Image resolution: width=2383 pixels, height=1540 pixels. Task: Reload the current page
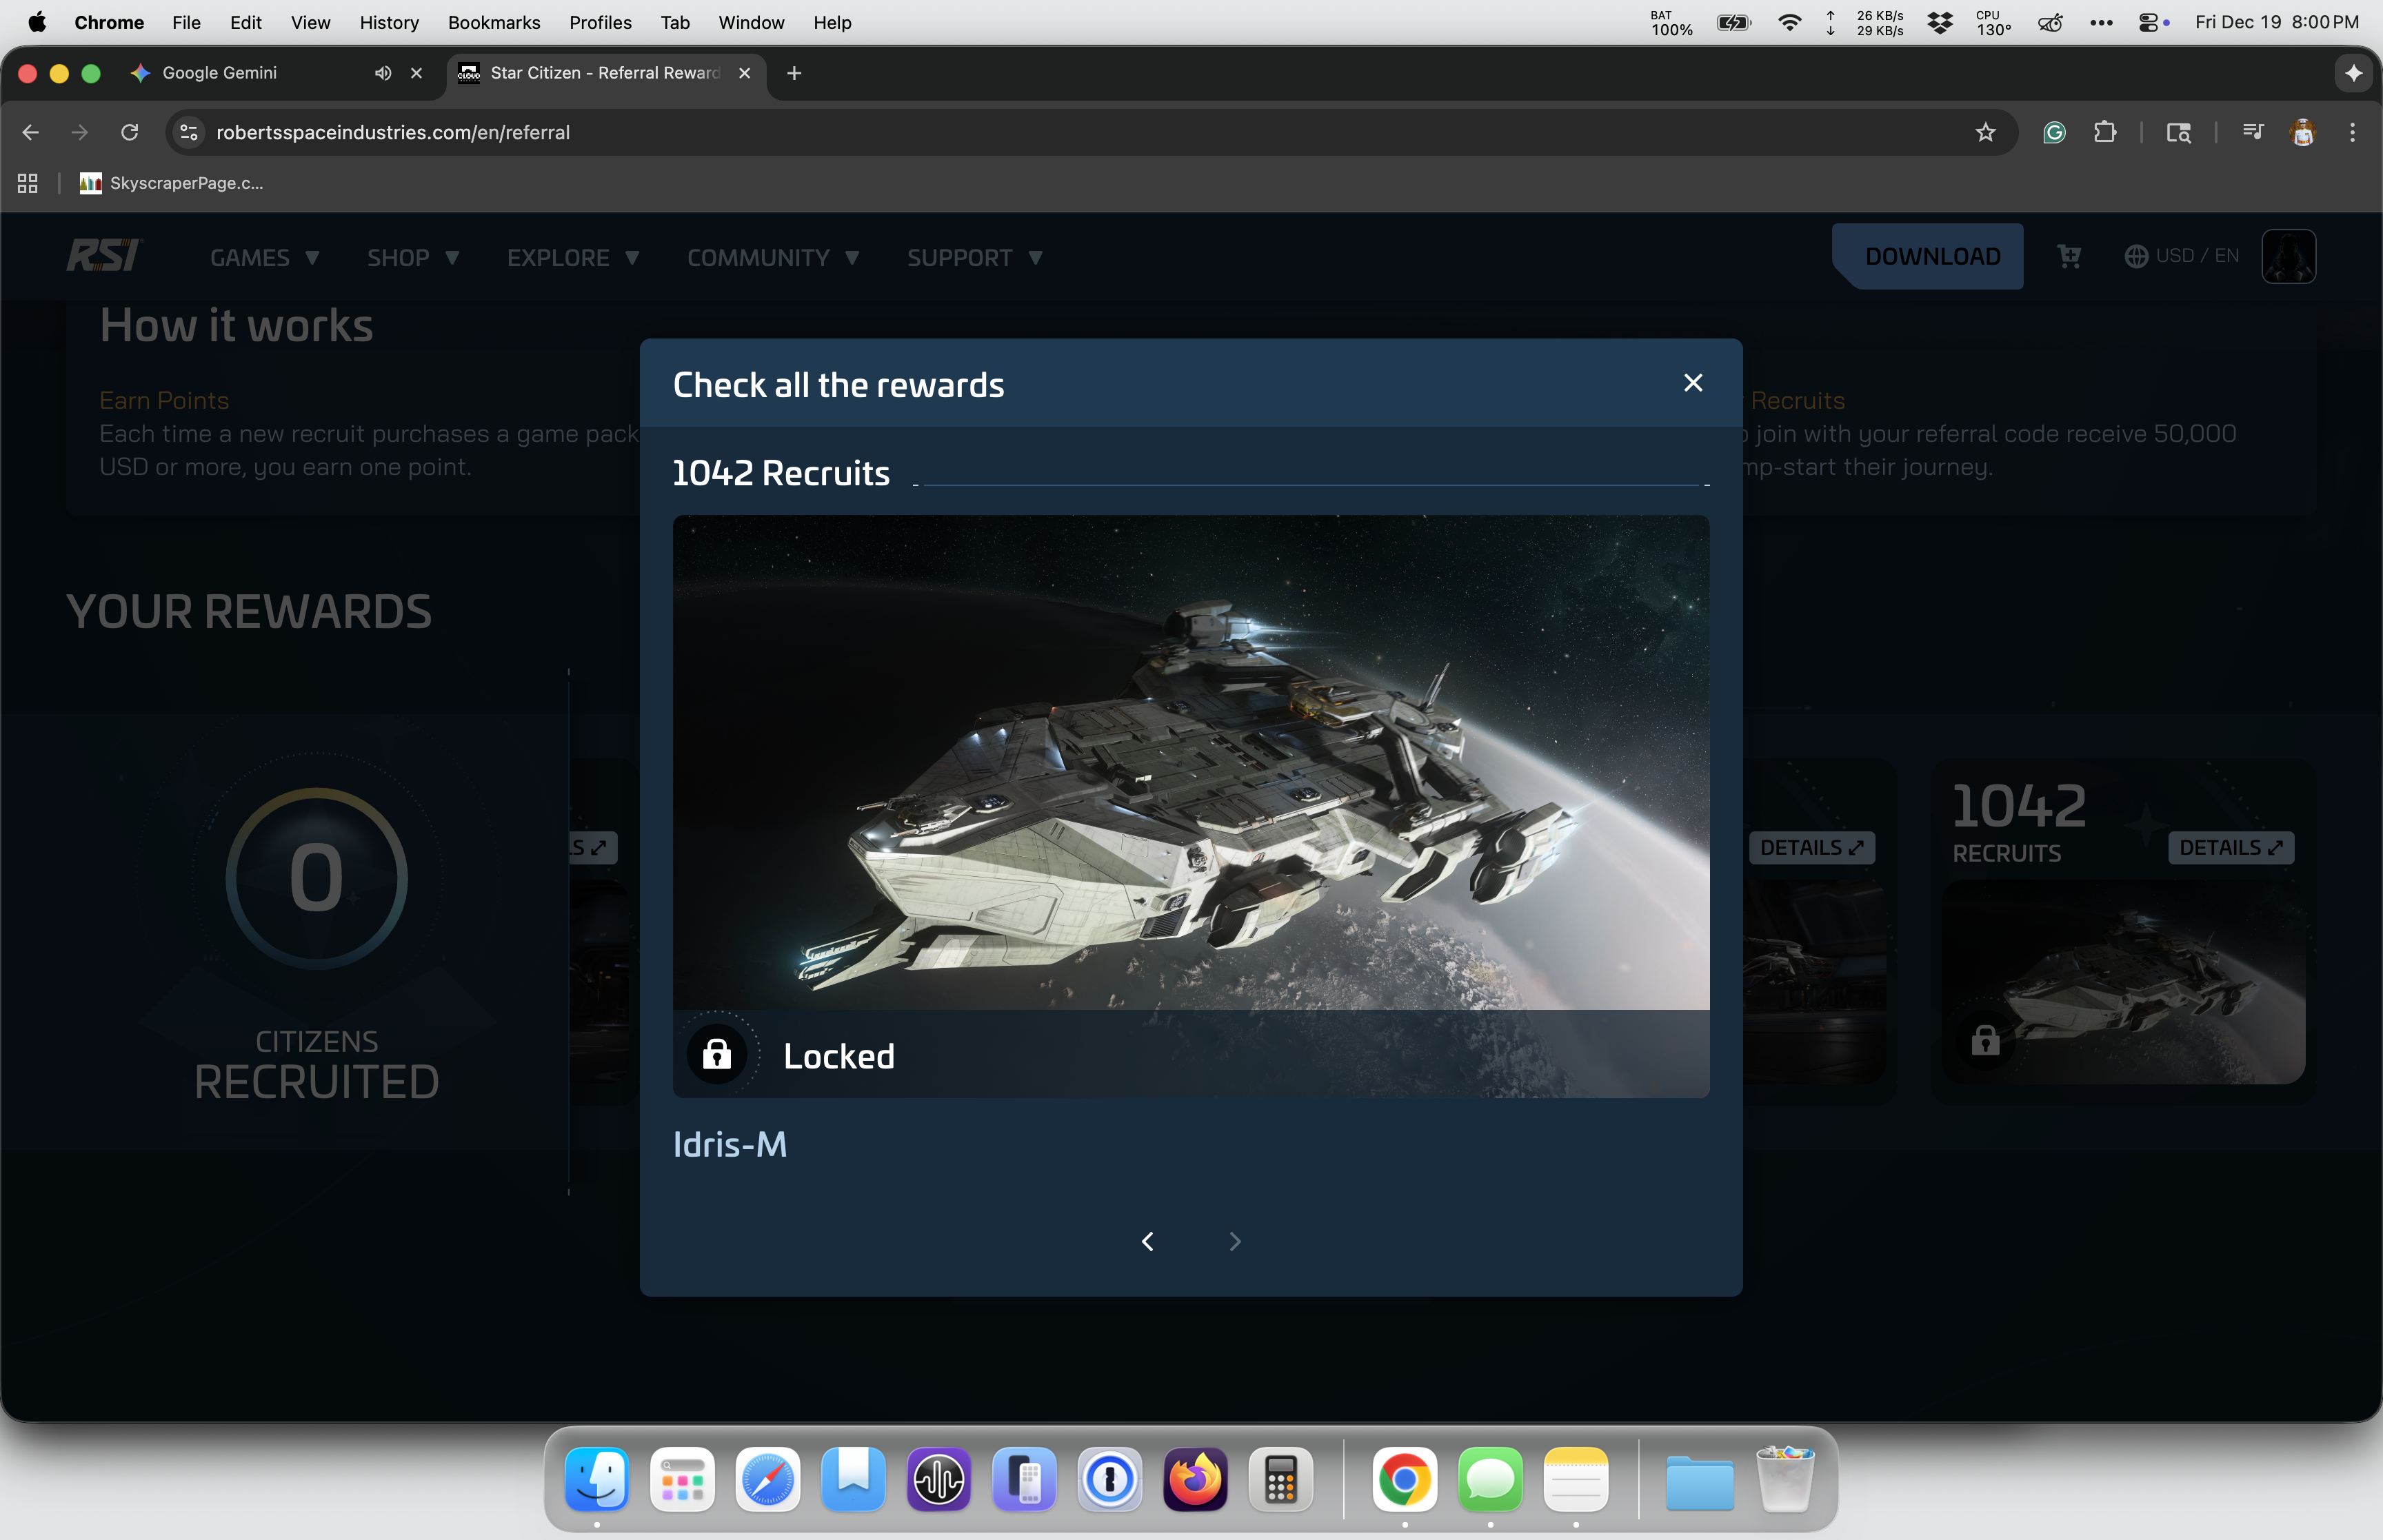(x=129, y=132)
